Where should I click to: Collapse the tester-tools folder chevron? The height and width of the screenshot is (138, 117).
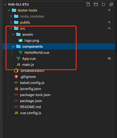coord(9,10)
